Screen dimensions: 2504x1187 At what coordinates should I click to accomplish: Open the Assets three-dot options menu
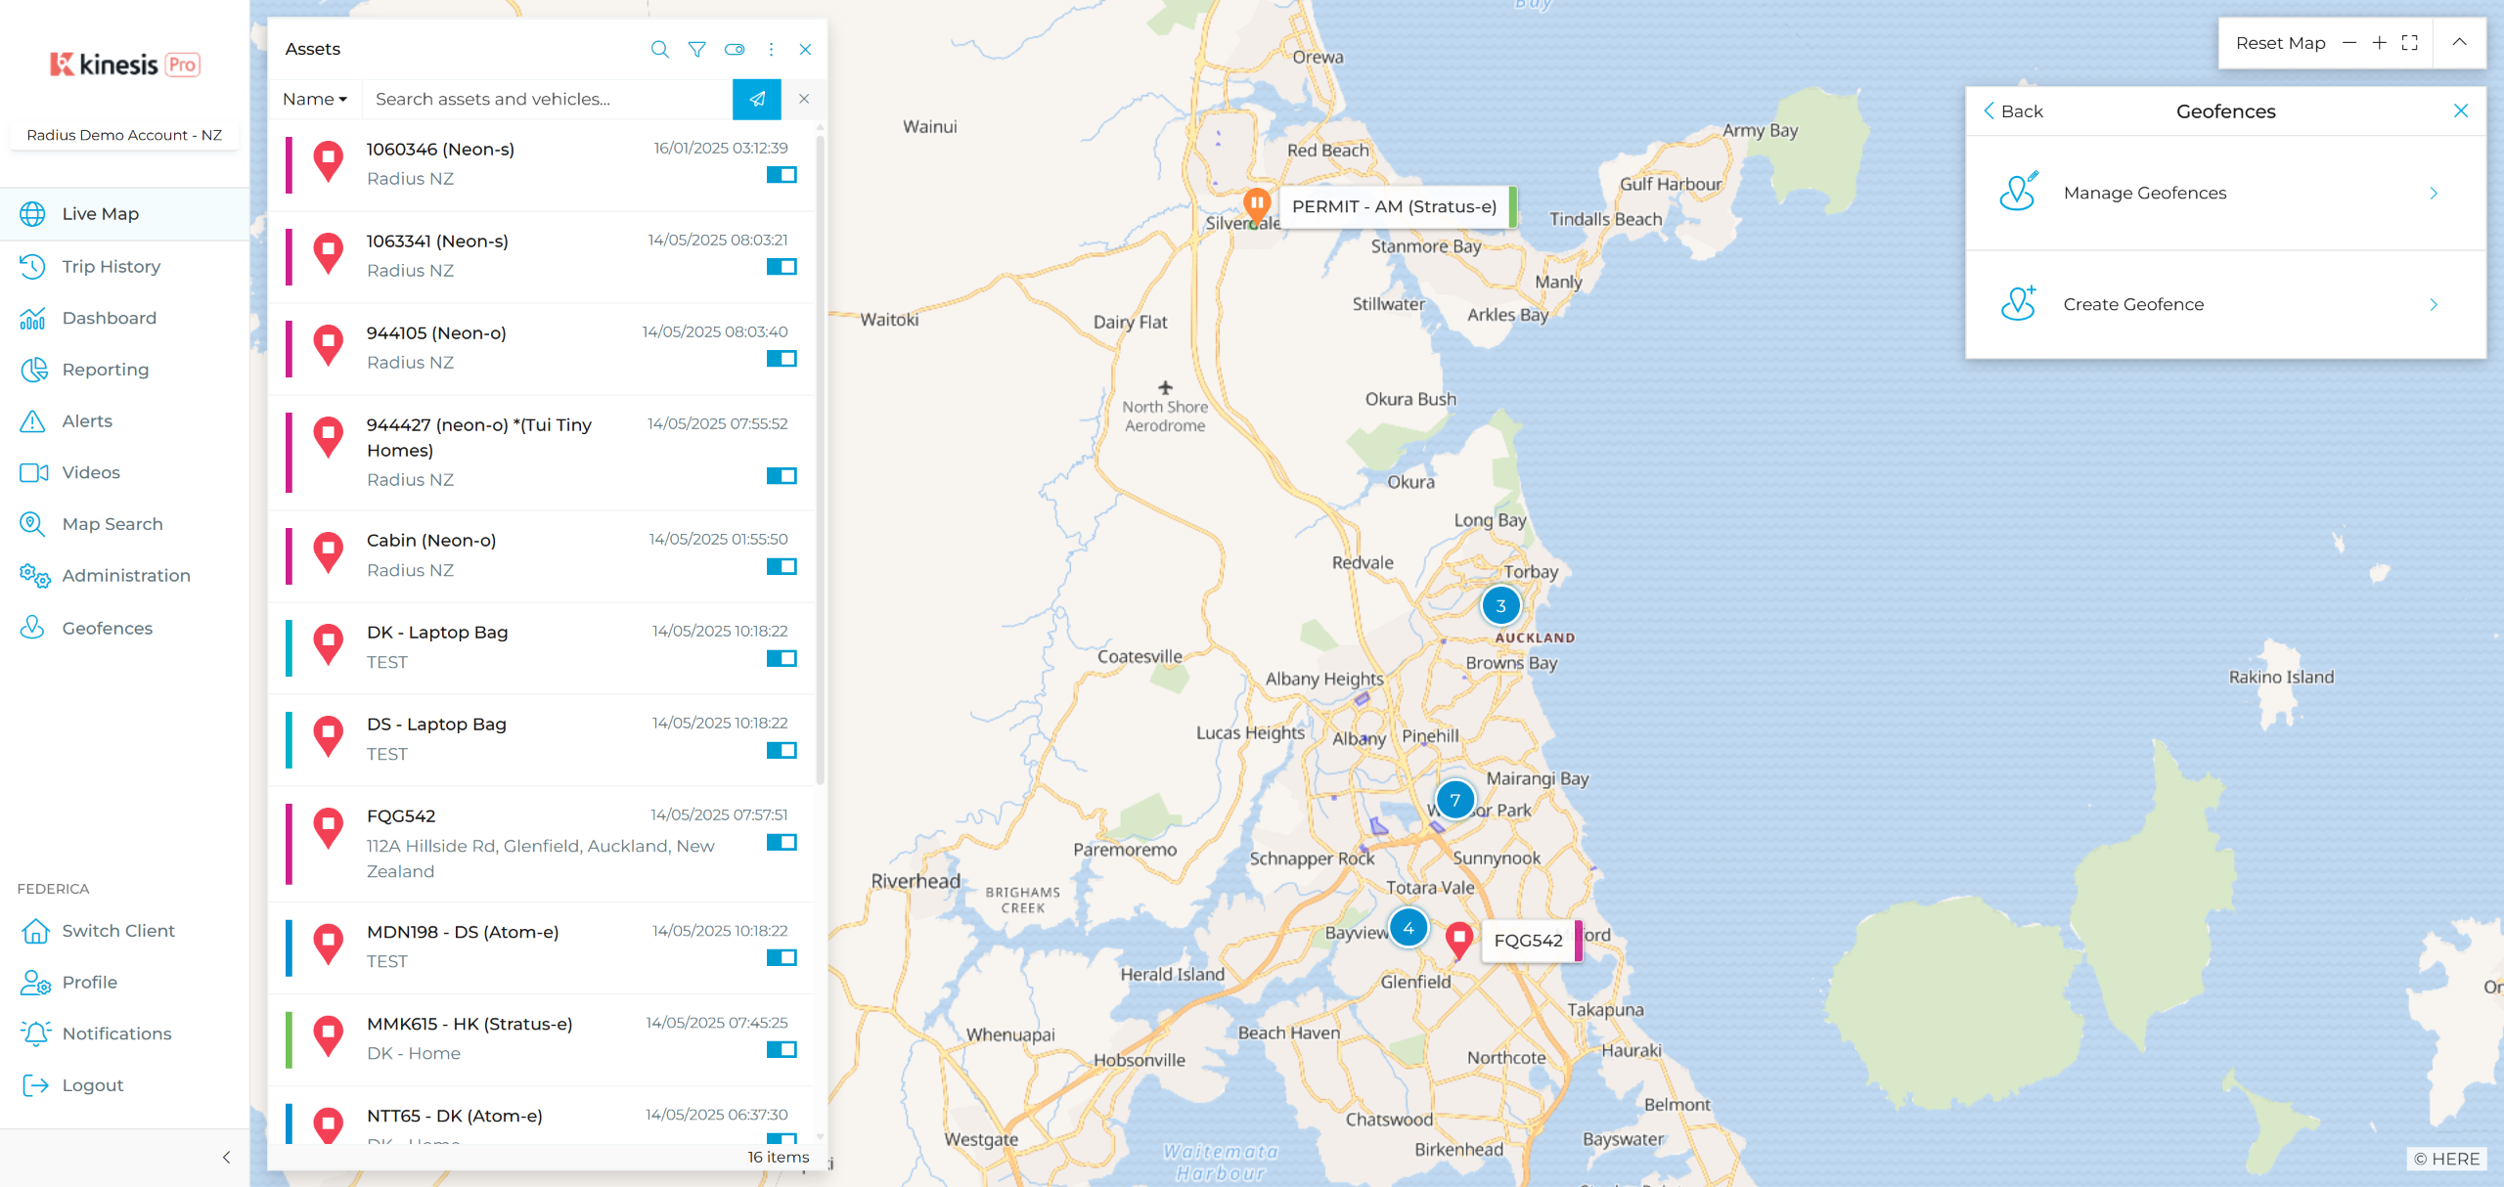(x=771, y=49)
